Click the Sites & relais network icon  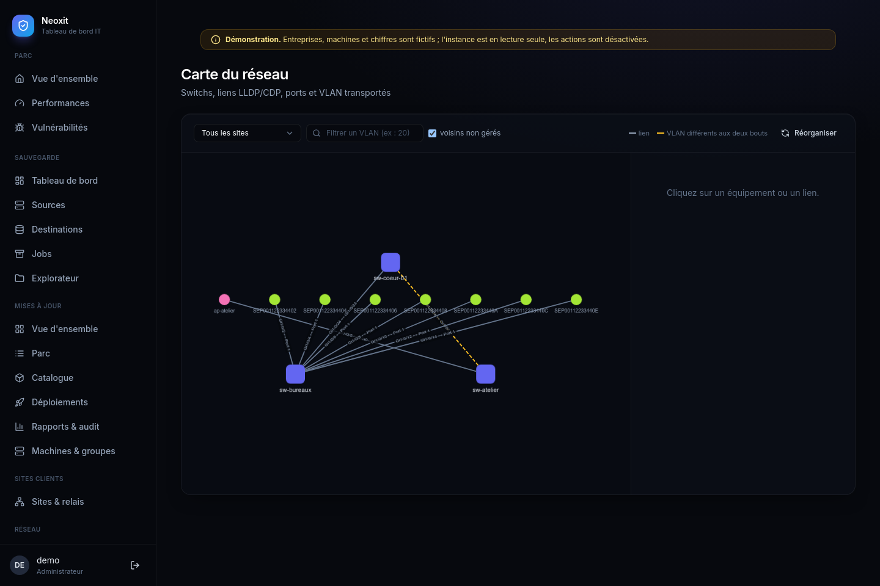pos(20,502)
